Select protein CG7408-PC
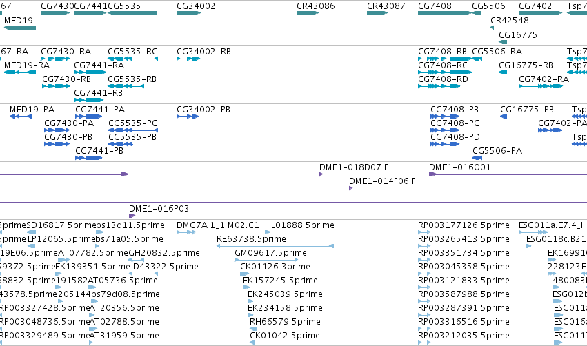 [x=445, y=130]
